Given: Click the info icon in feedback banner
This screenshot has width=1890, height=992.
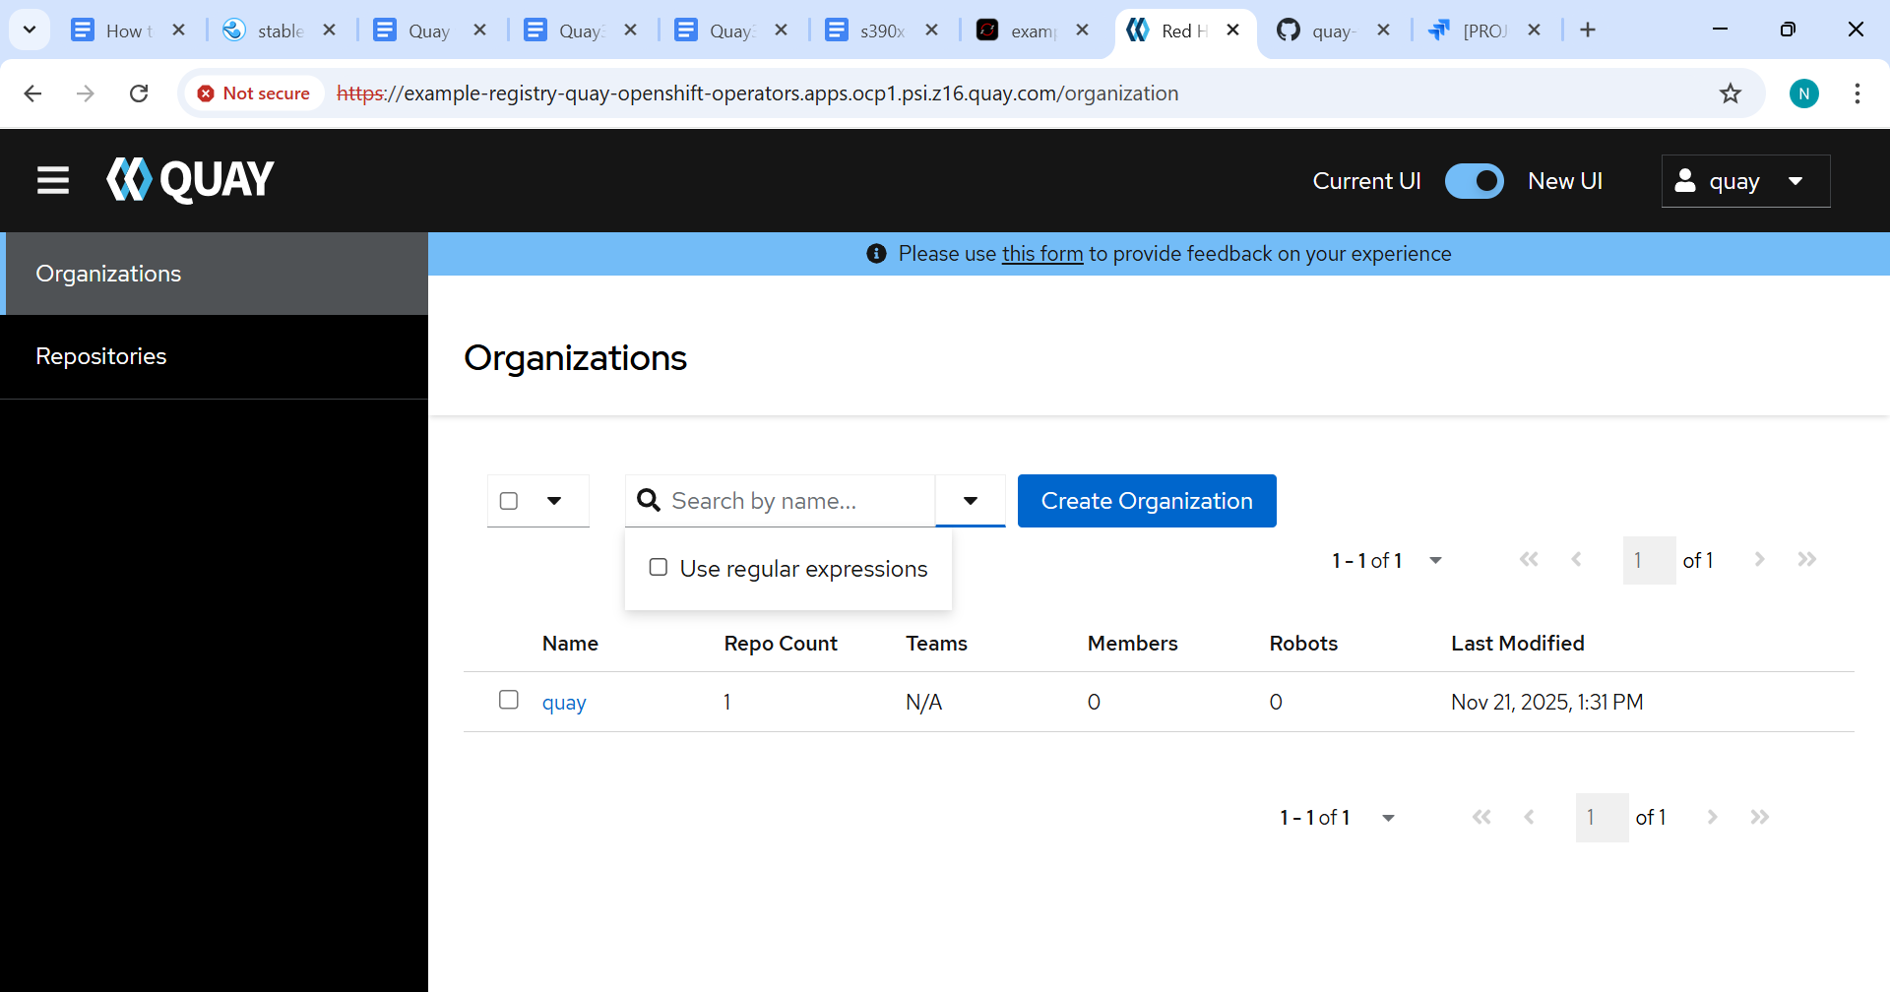Looking at the screenshot, I should click(x=876, y=254).
